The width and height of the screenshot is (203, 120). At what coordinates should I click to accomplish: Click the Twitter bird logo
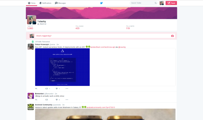coord(101,3)
